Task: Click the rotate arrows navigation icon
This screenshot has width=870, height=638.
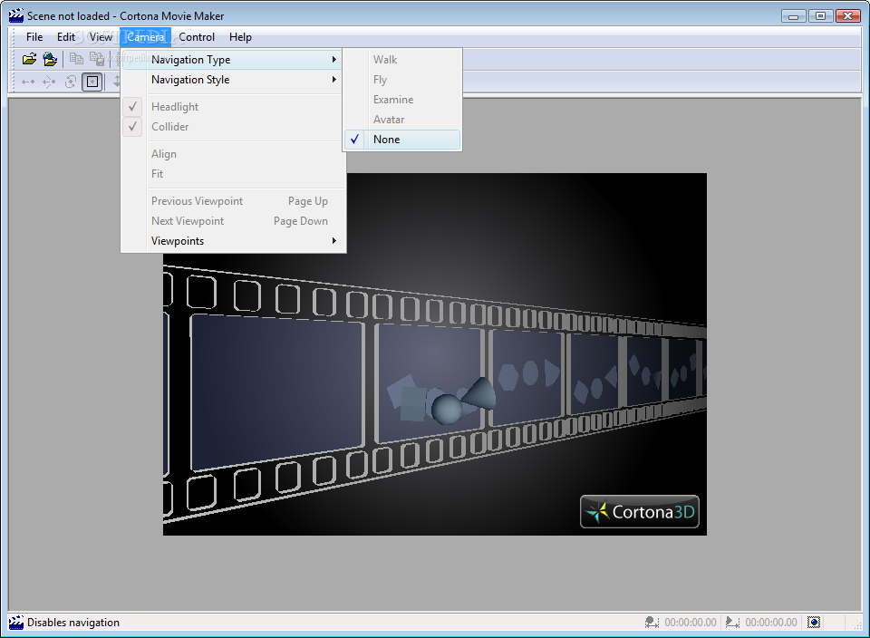Action: click(x=70, y=82)
